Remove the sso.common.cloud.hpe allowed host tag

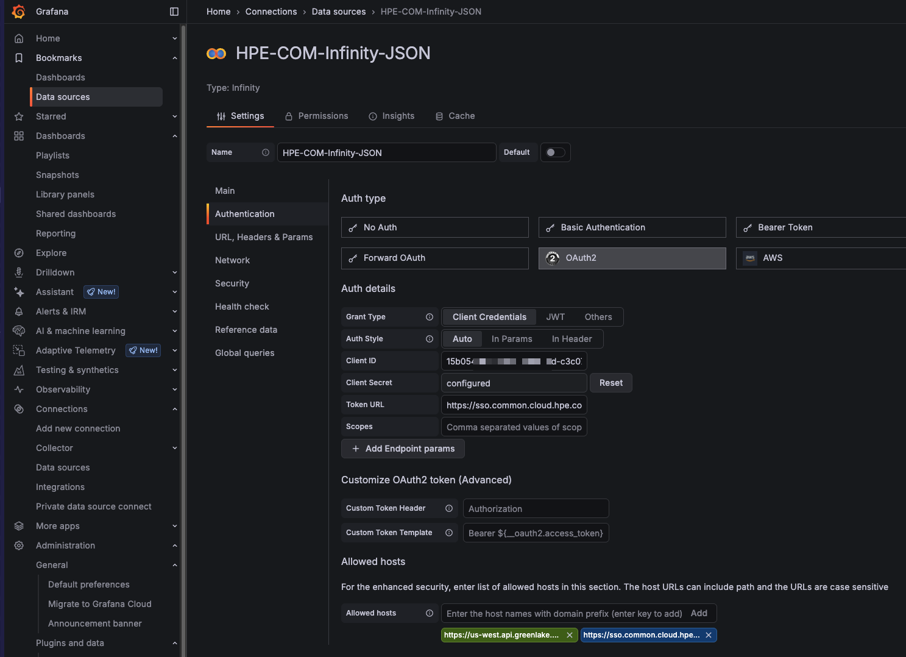pyautogui.click(x=709, y=635)
